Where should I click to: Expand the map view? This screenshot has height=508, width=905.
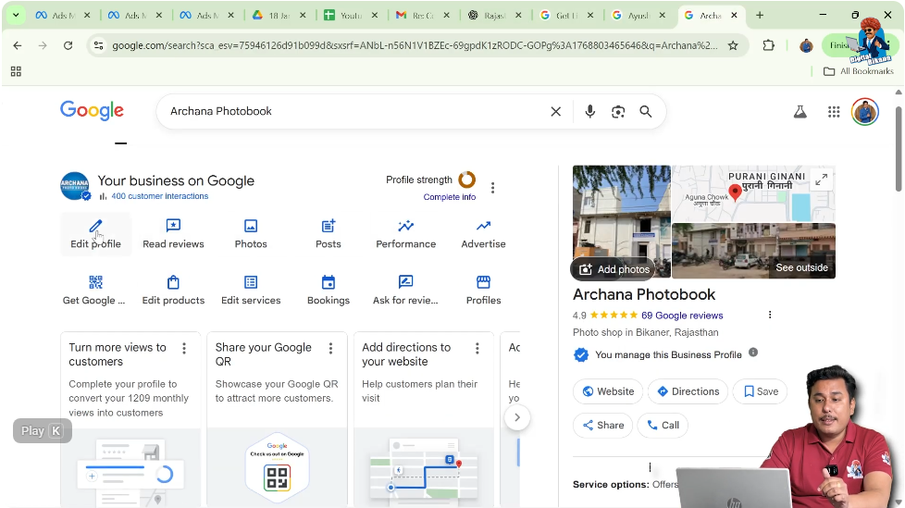(x=822, y=180)
